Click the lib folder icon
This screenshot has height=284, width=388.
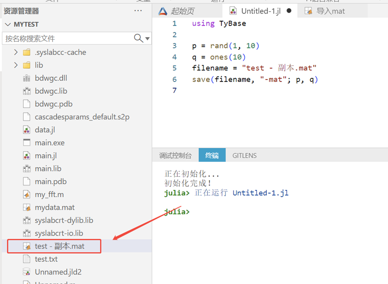point(26,66)
